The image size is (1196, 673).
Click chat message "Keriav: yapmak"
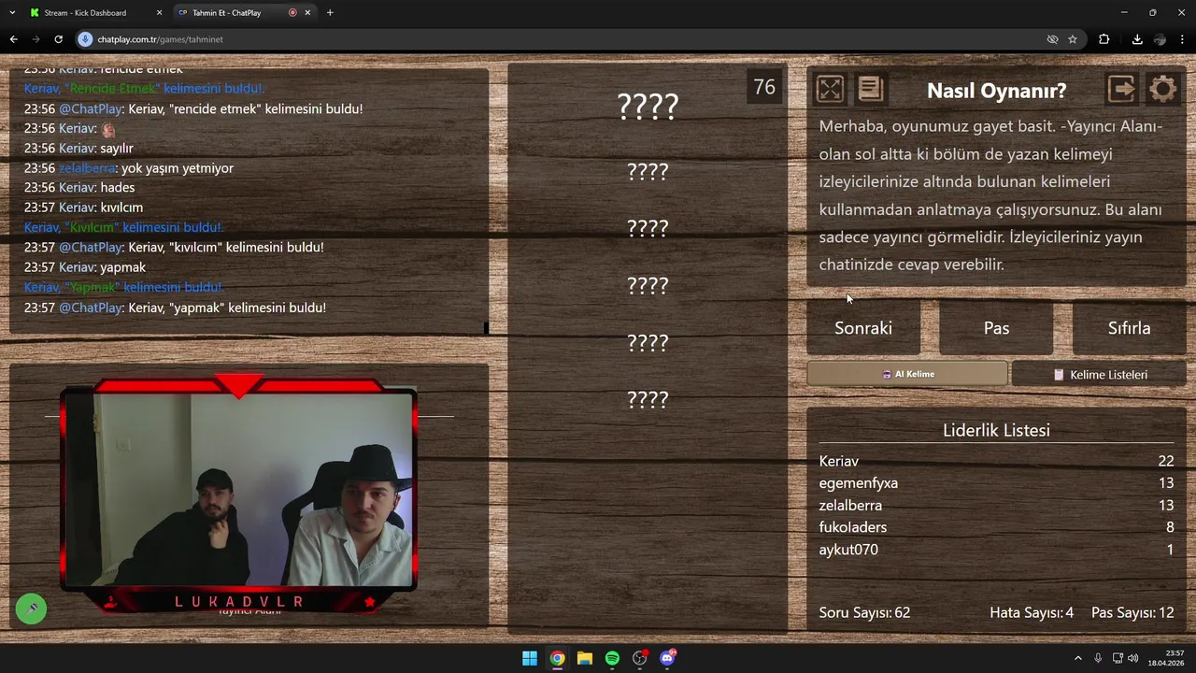(85, 267)
